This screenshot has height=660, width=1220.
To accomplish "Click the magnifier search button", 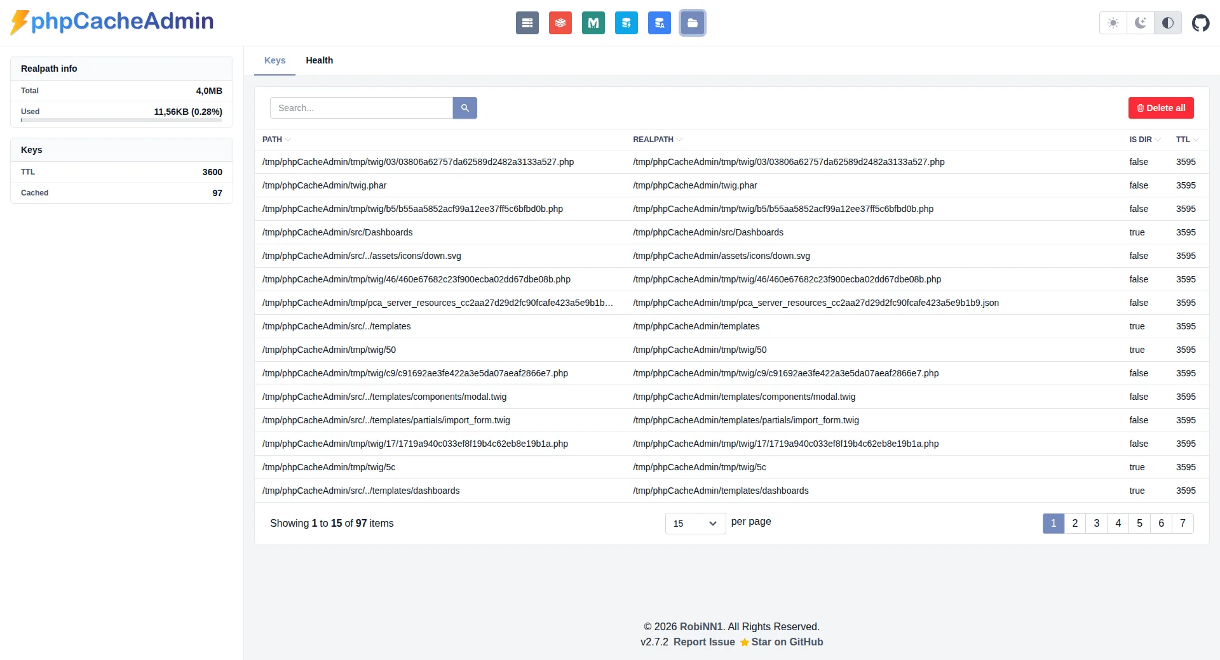I will (464, 108).
